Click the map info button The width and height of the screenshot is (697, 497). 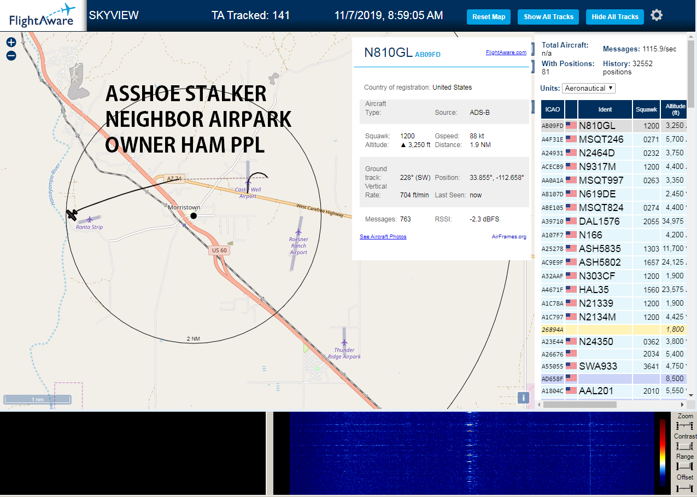(x=523, y=397)
